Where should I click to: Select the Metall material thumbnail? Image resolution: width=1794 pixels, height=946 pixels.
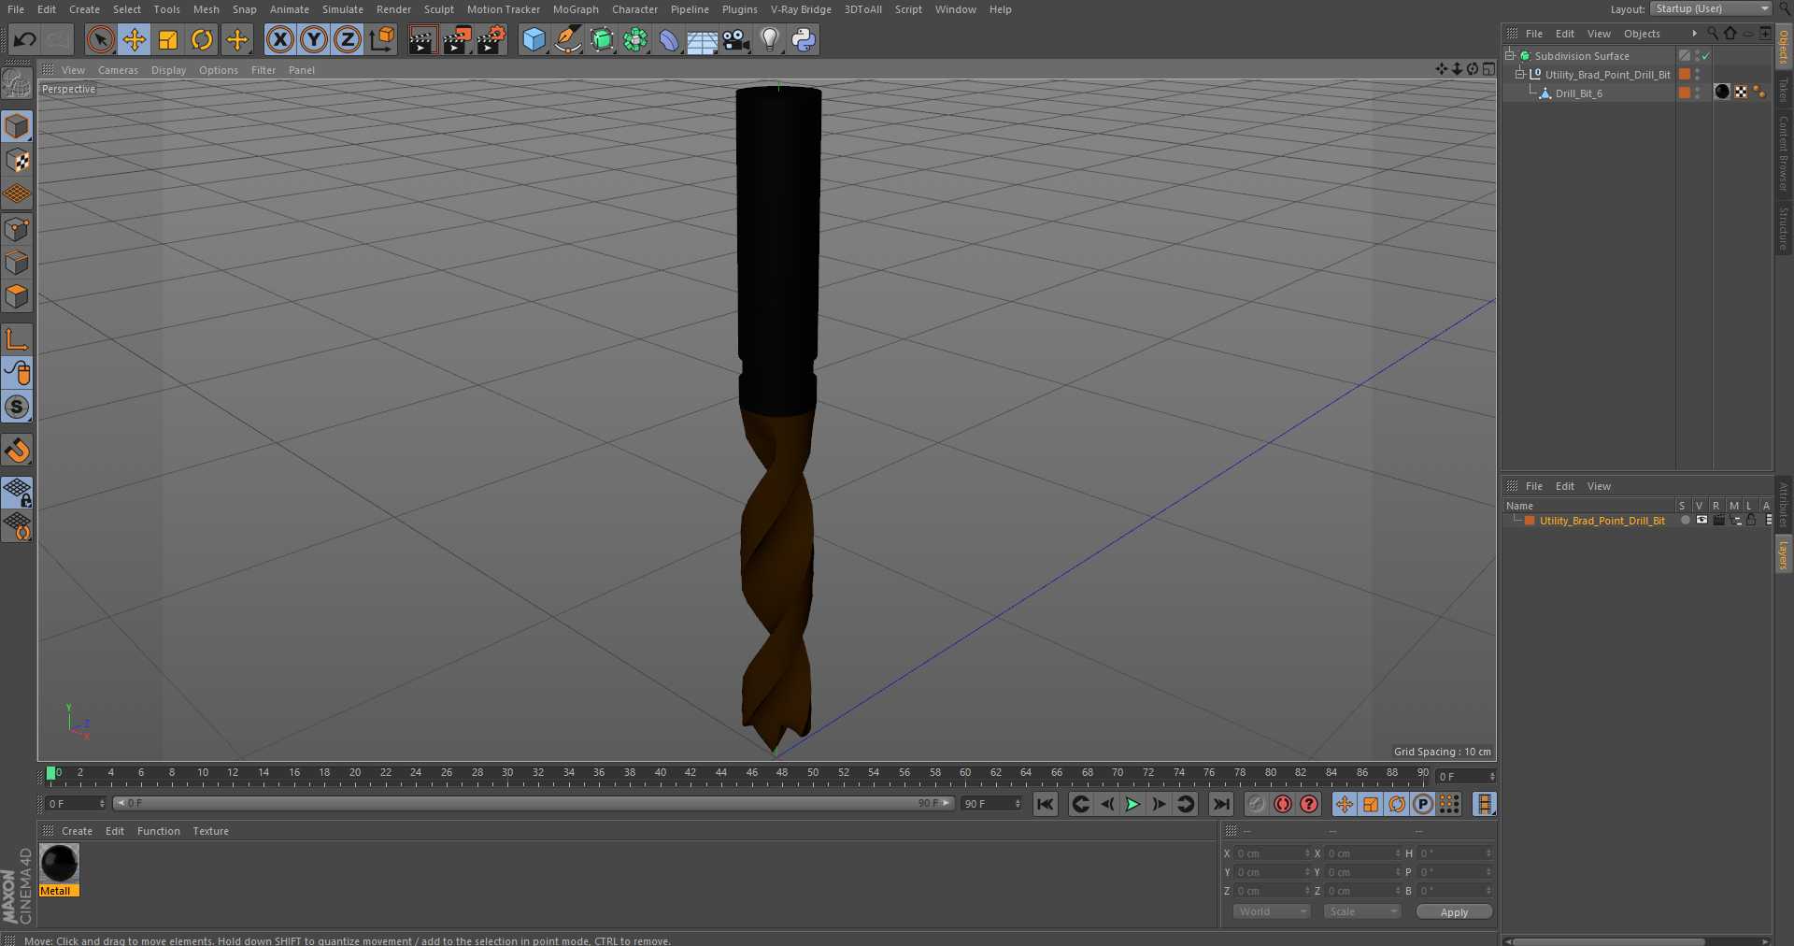tap(59, 864)
